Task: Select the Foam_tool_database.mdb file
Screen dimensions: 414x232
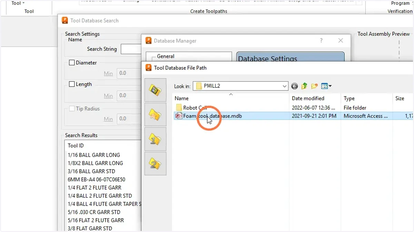Action: pyautogui.click(x=213, y=116)
